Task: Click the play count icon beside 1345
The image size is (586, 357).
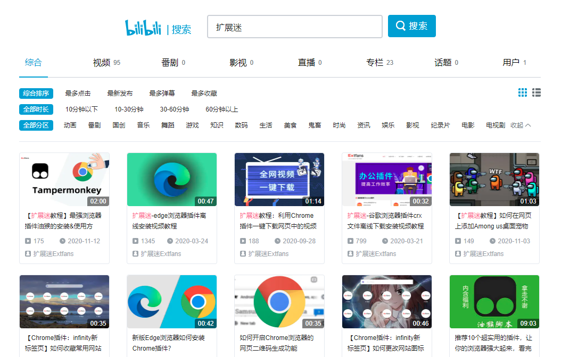Action: tap(135, 241)
